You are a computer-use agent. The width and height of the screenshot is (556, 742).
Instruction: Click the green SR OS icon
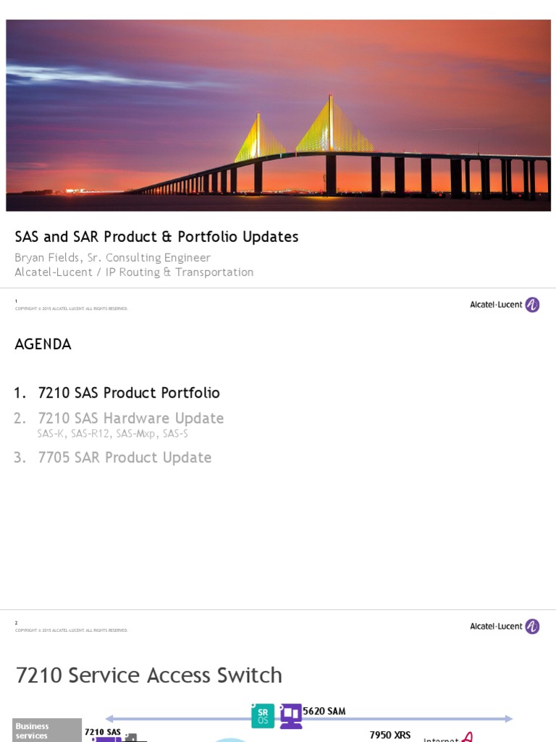(x=263, y=715)
